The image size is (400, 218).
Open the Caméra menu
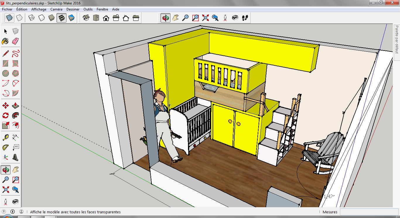56,9
